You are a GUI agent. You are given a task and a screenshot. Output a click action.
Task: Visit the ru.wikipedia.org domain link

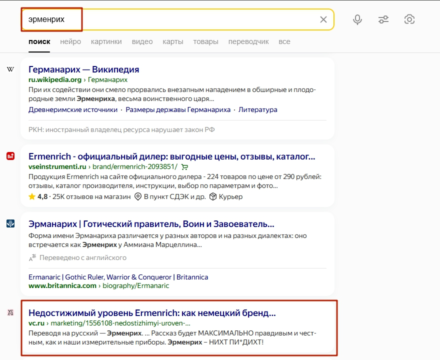(x=55, y=79)
